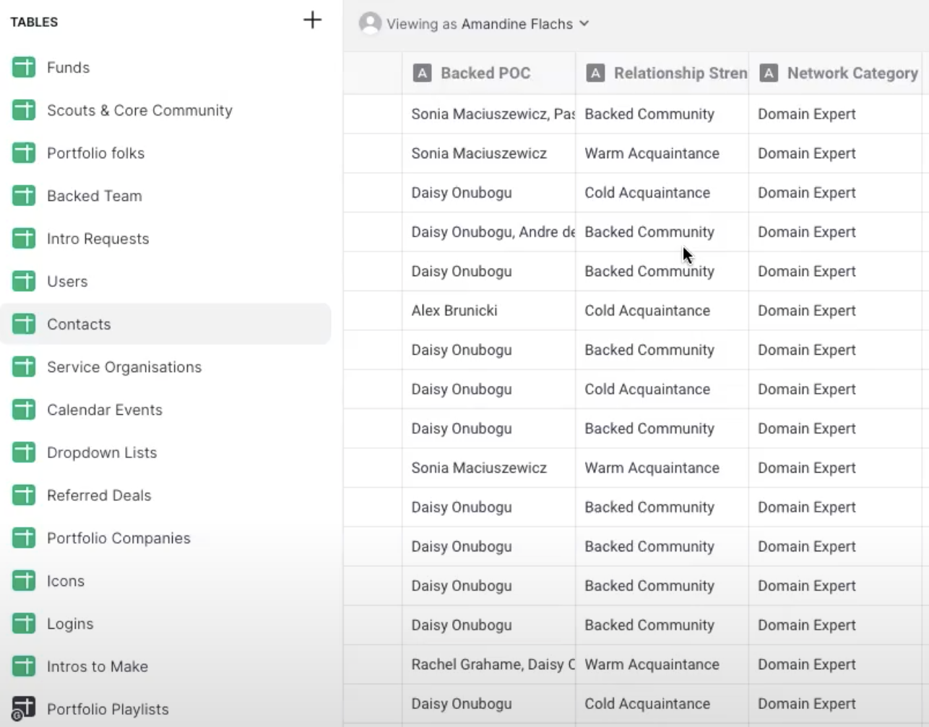This screenshot has width=929, height=727.
Task: Switch to the Calendar Events table
Action: (105, 409)
